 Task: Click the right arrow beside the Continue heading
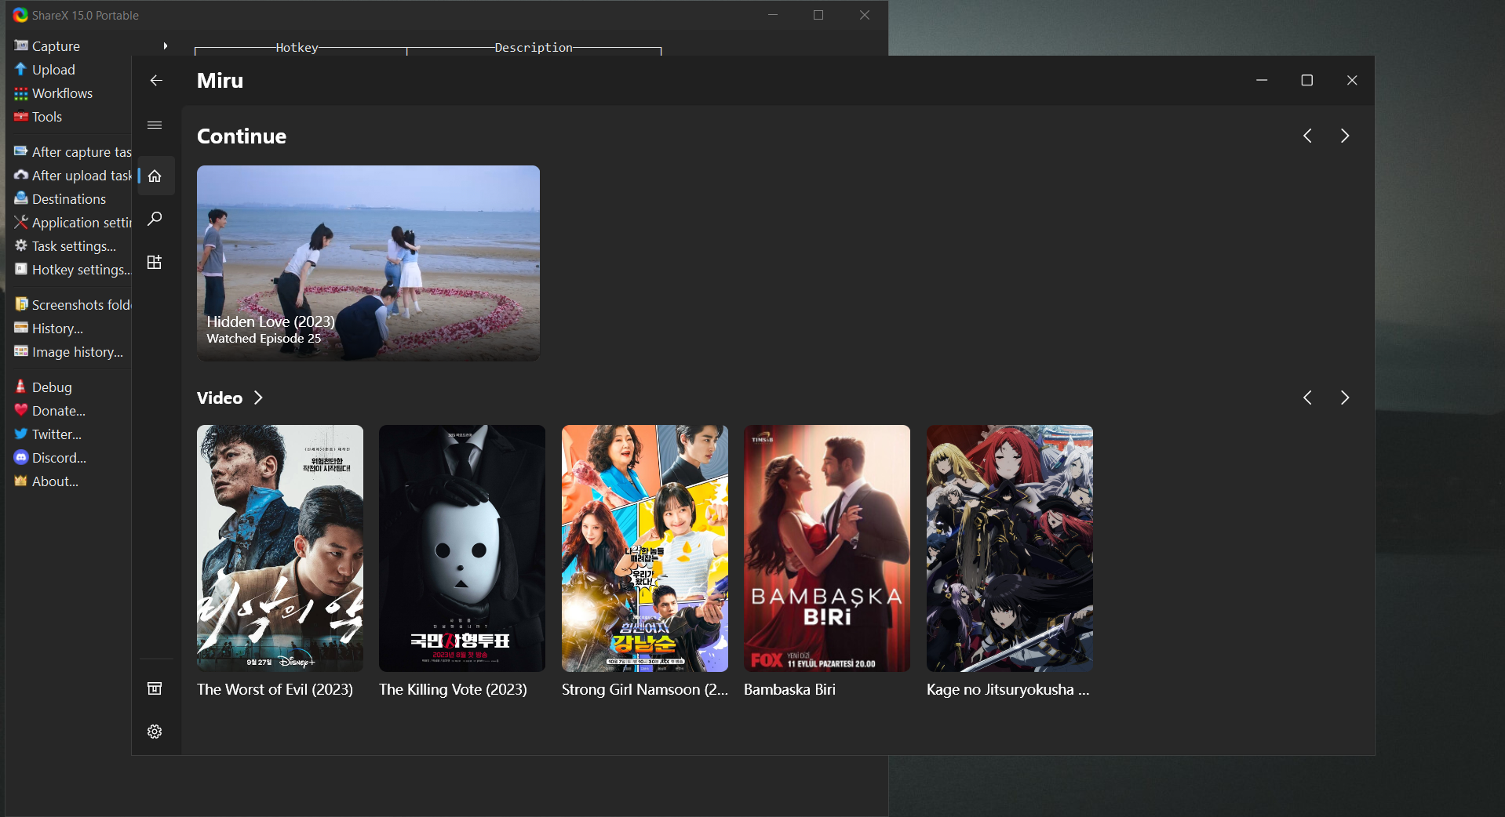pos(1344,136)
